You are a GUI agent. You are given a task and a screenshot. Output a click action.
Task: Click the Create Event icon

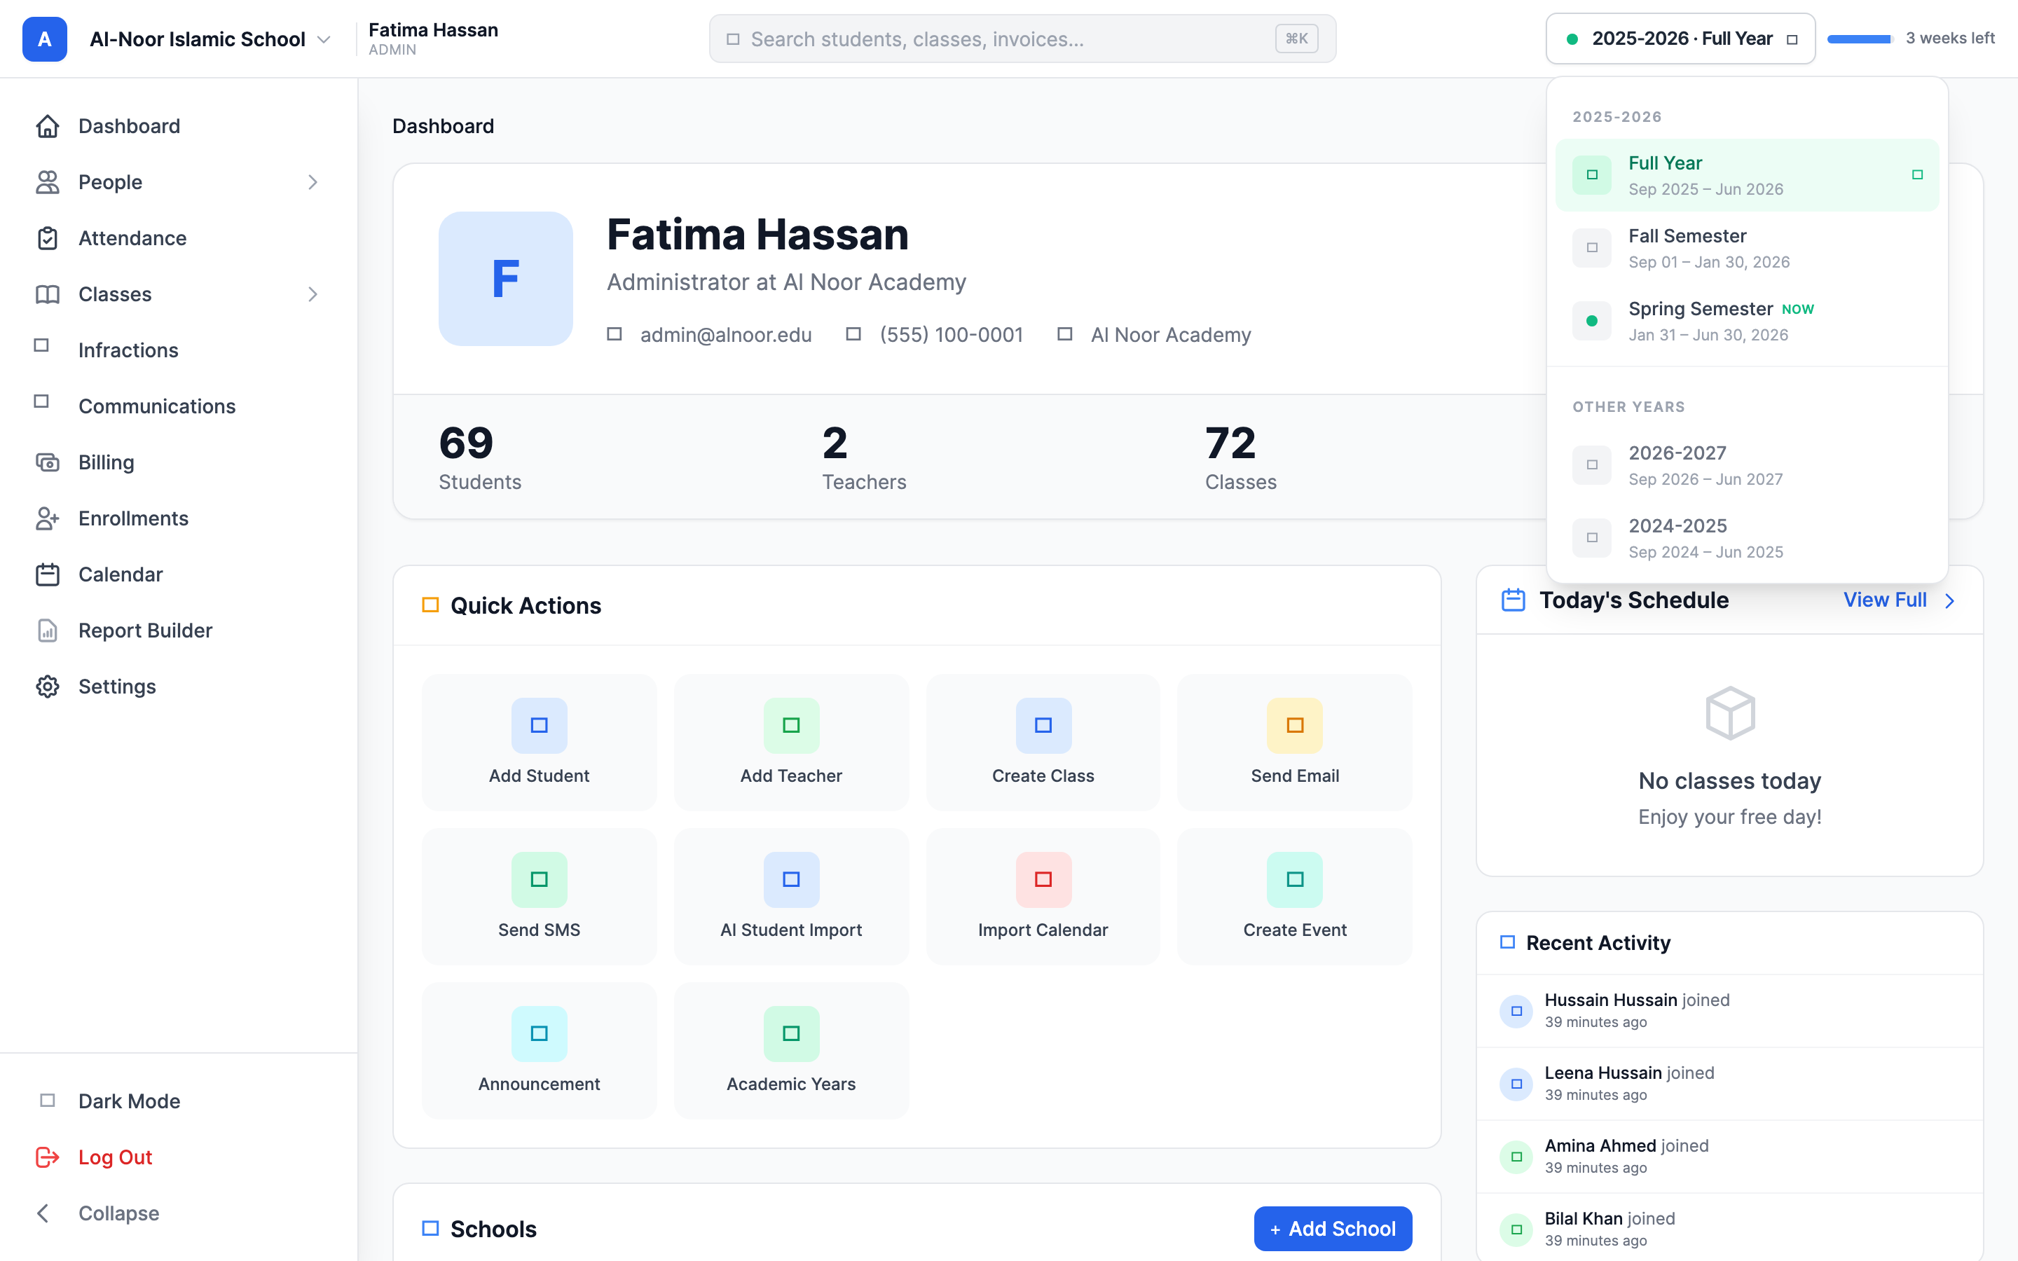pos(1295,879)
